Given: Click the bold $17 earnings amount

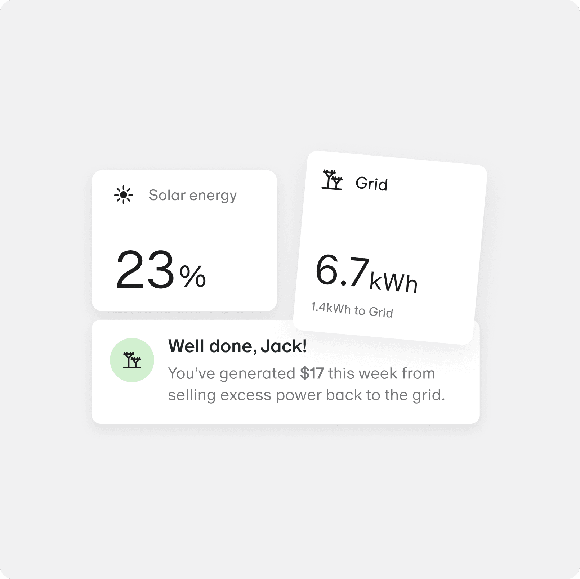Looking at the screenshot, I should (x=312, y=373).
